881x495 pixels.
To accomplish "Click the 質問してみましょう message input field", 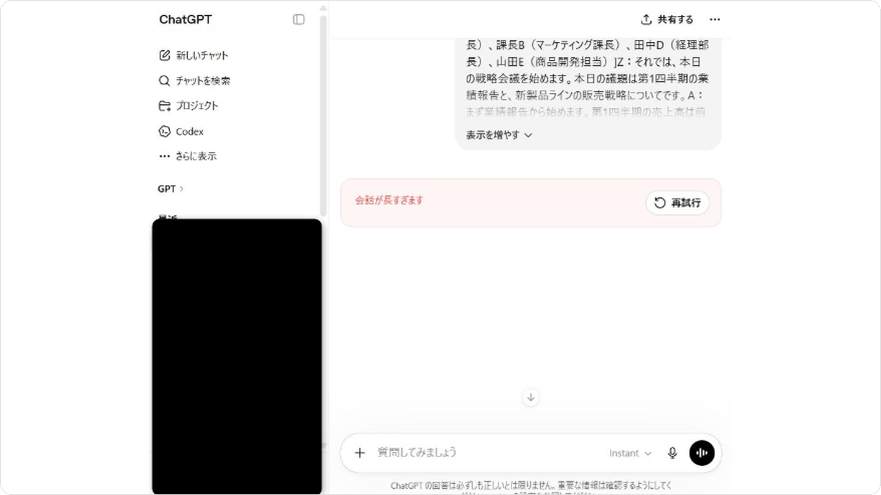I will click(x=417, y=452).
